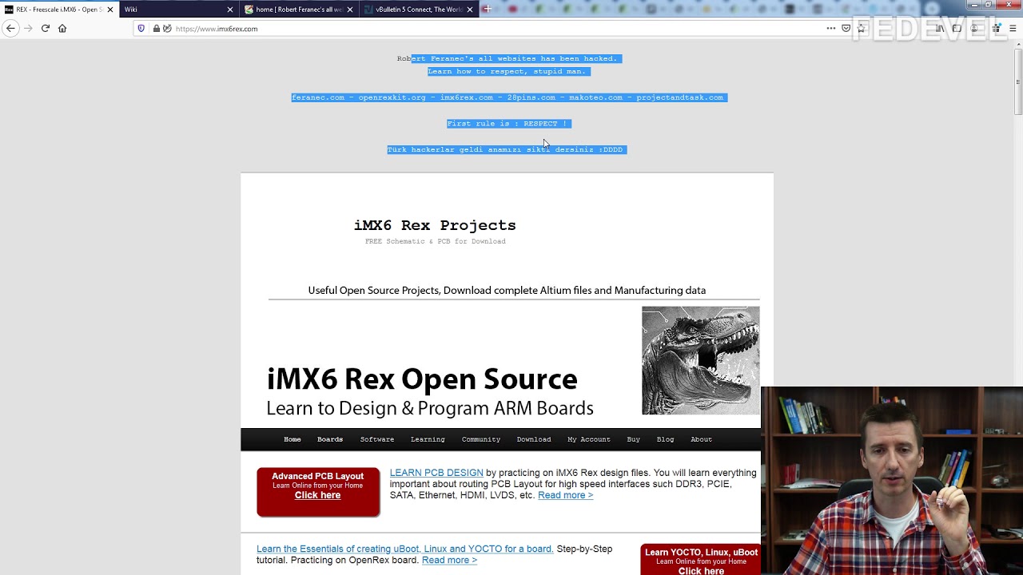This screenshot has height=575, width=1023.
Task: Open Learn the Essentials of uBoot link
Action: coord(404,549)
